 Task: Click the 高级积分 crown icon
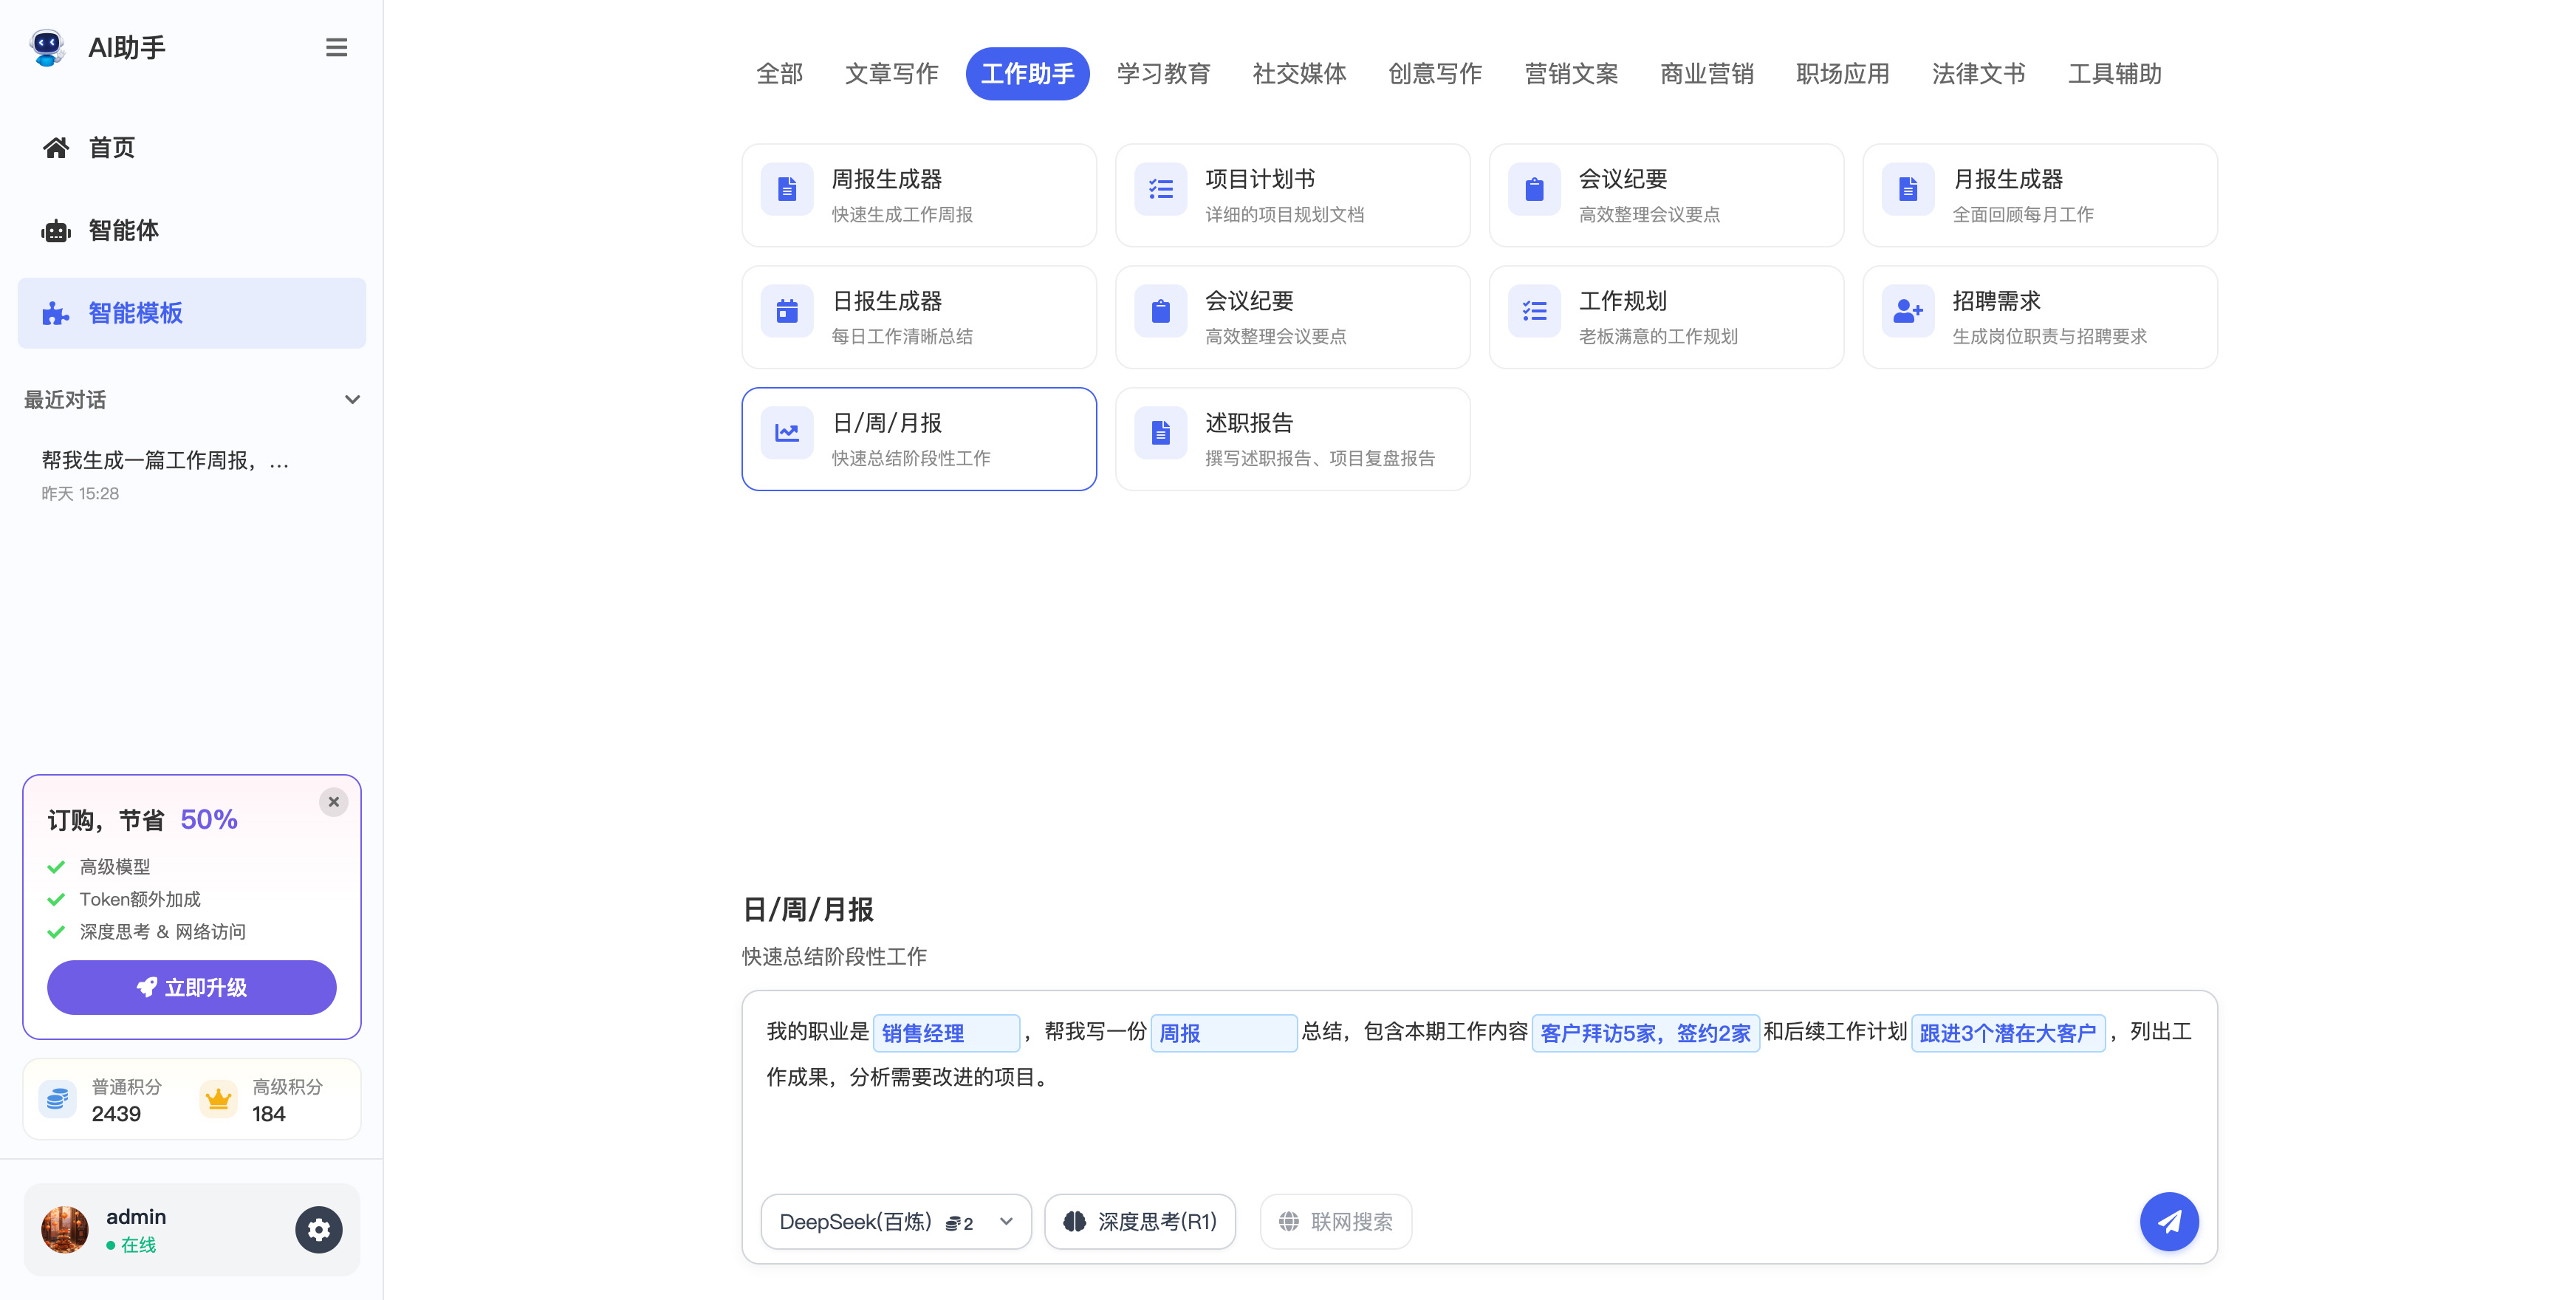(218, 1100)
